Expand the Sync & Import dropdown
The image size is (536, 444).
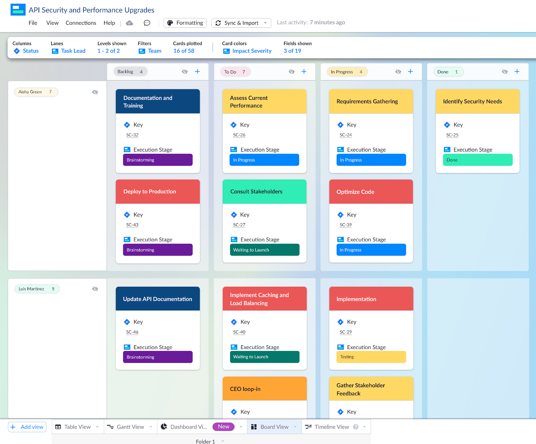tap(266, 23)
